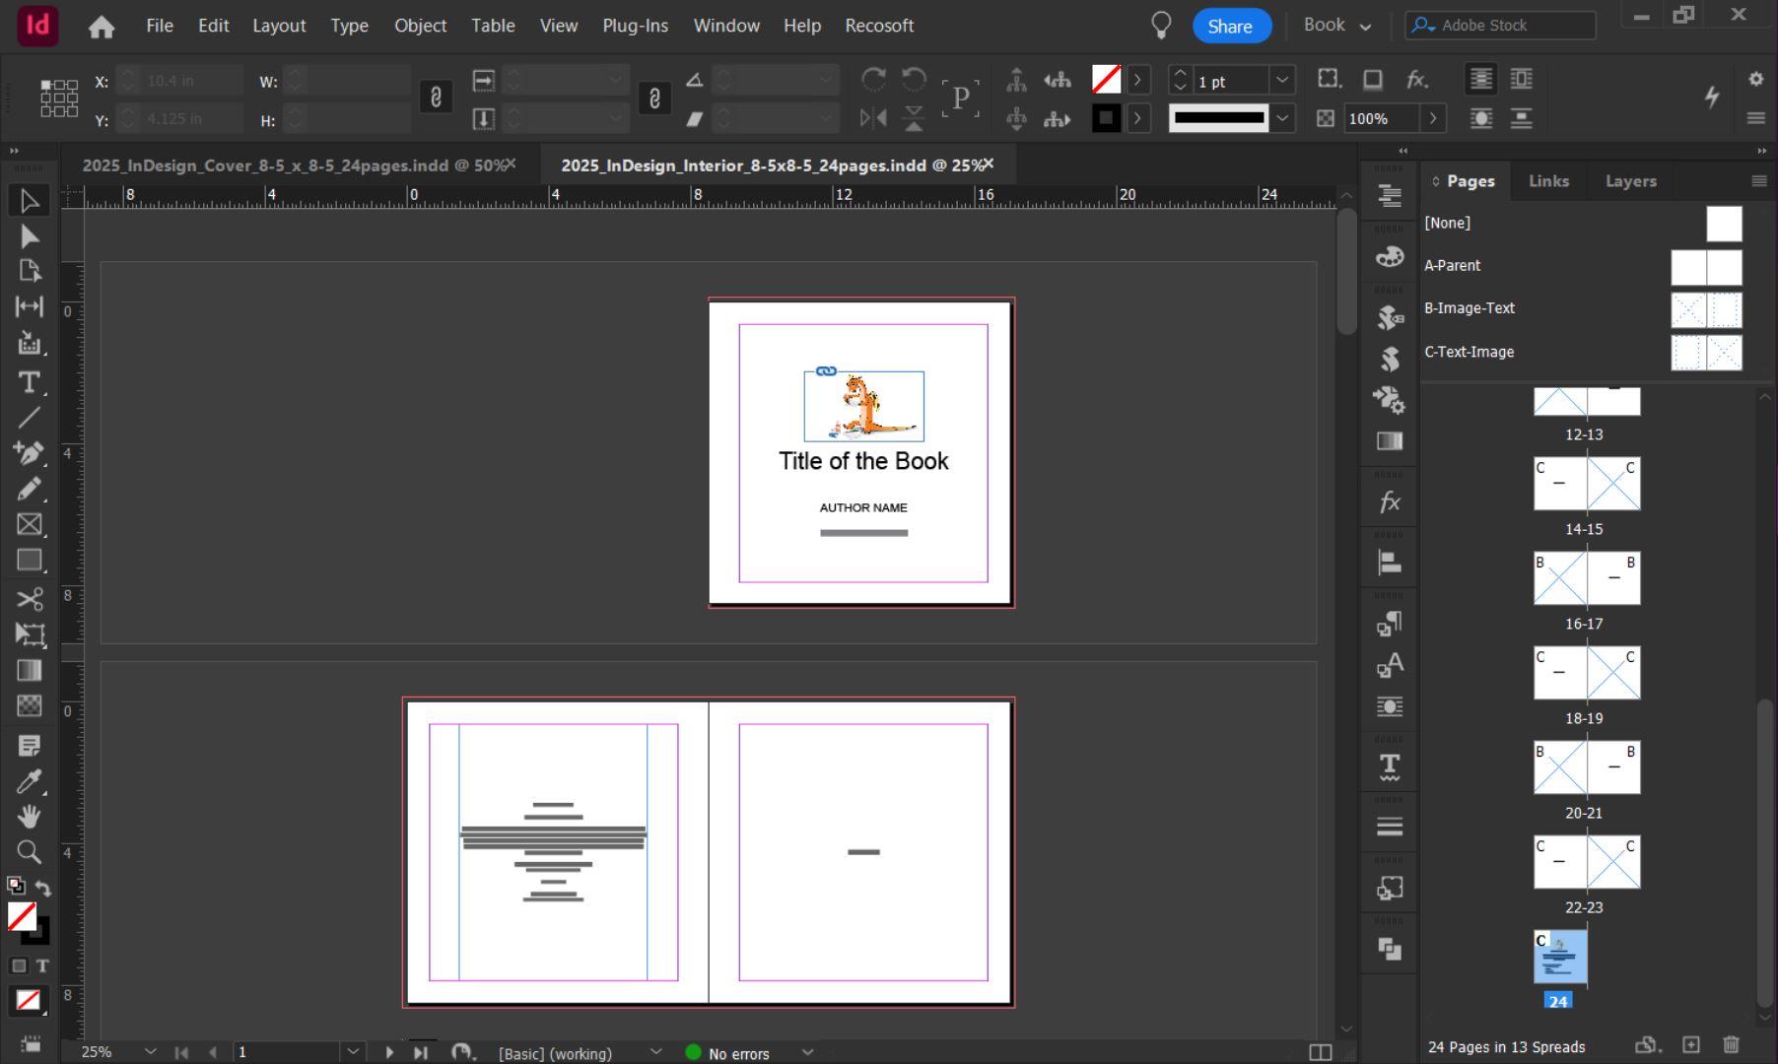Select the Type tool

pyautogui.click(x=30, y=381)
